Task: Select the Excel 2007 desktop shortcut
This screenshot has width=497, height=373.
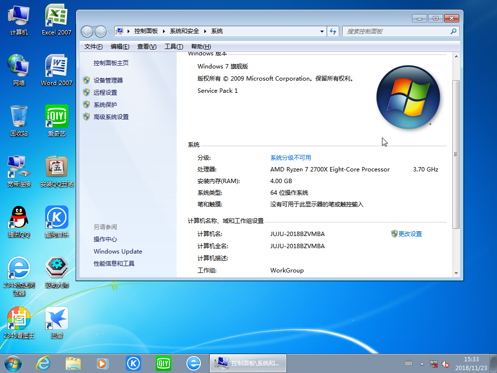Action: [x=56, y=20]
